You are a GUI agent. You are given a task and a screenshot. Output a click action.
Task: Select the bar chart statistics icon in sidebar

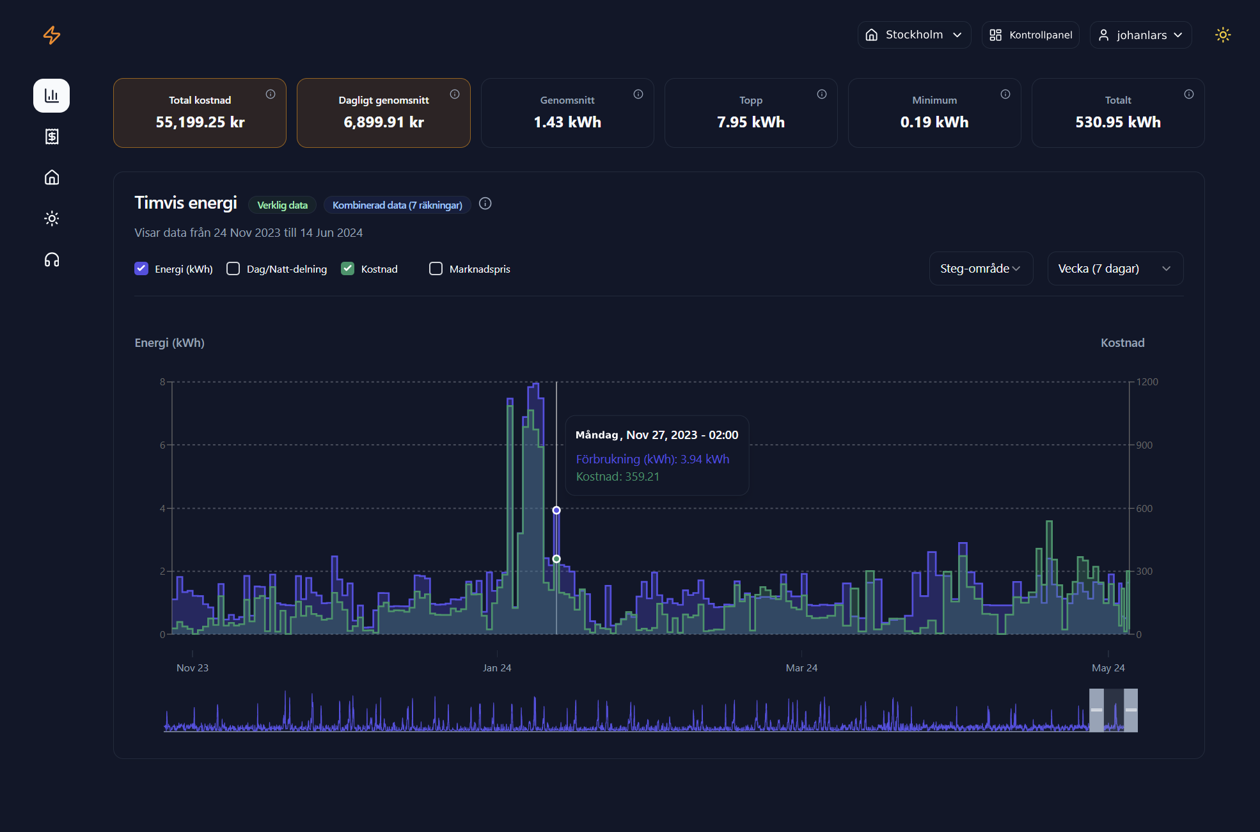coord(51,95)
